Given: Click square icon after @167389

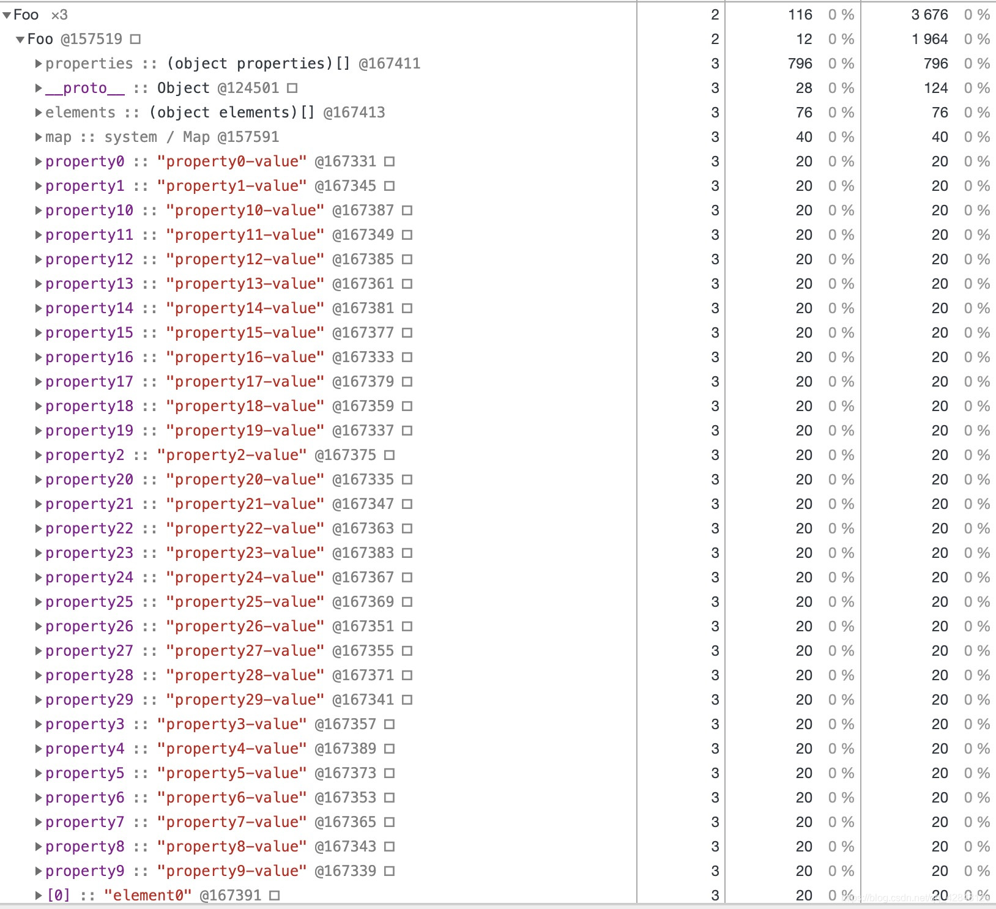Looking at the screenshot, I should point(390,749).
